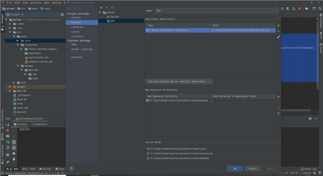Viewport: 323px width, 176px height.
Task: Stop process with Run panel red square
Action: click(8, 130)
